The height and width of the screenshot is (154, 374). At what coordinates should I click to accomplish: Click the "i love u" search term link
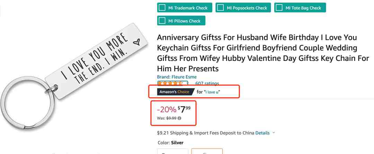tap(212, 92)
